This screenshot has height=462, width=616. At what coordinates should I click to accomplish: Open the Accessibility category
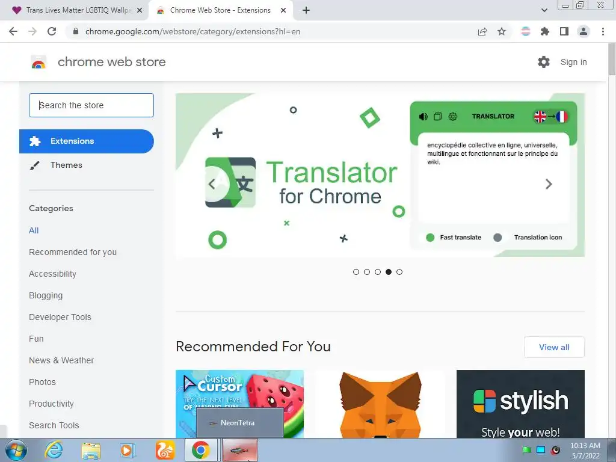tap(53, 274)
